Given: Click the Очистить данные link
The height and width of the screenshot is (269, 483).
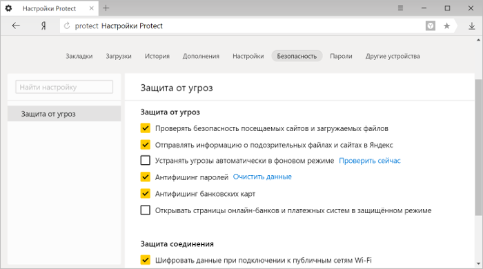Looking at the screenshot, I should (262, 177).
